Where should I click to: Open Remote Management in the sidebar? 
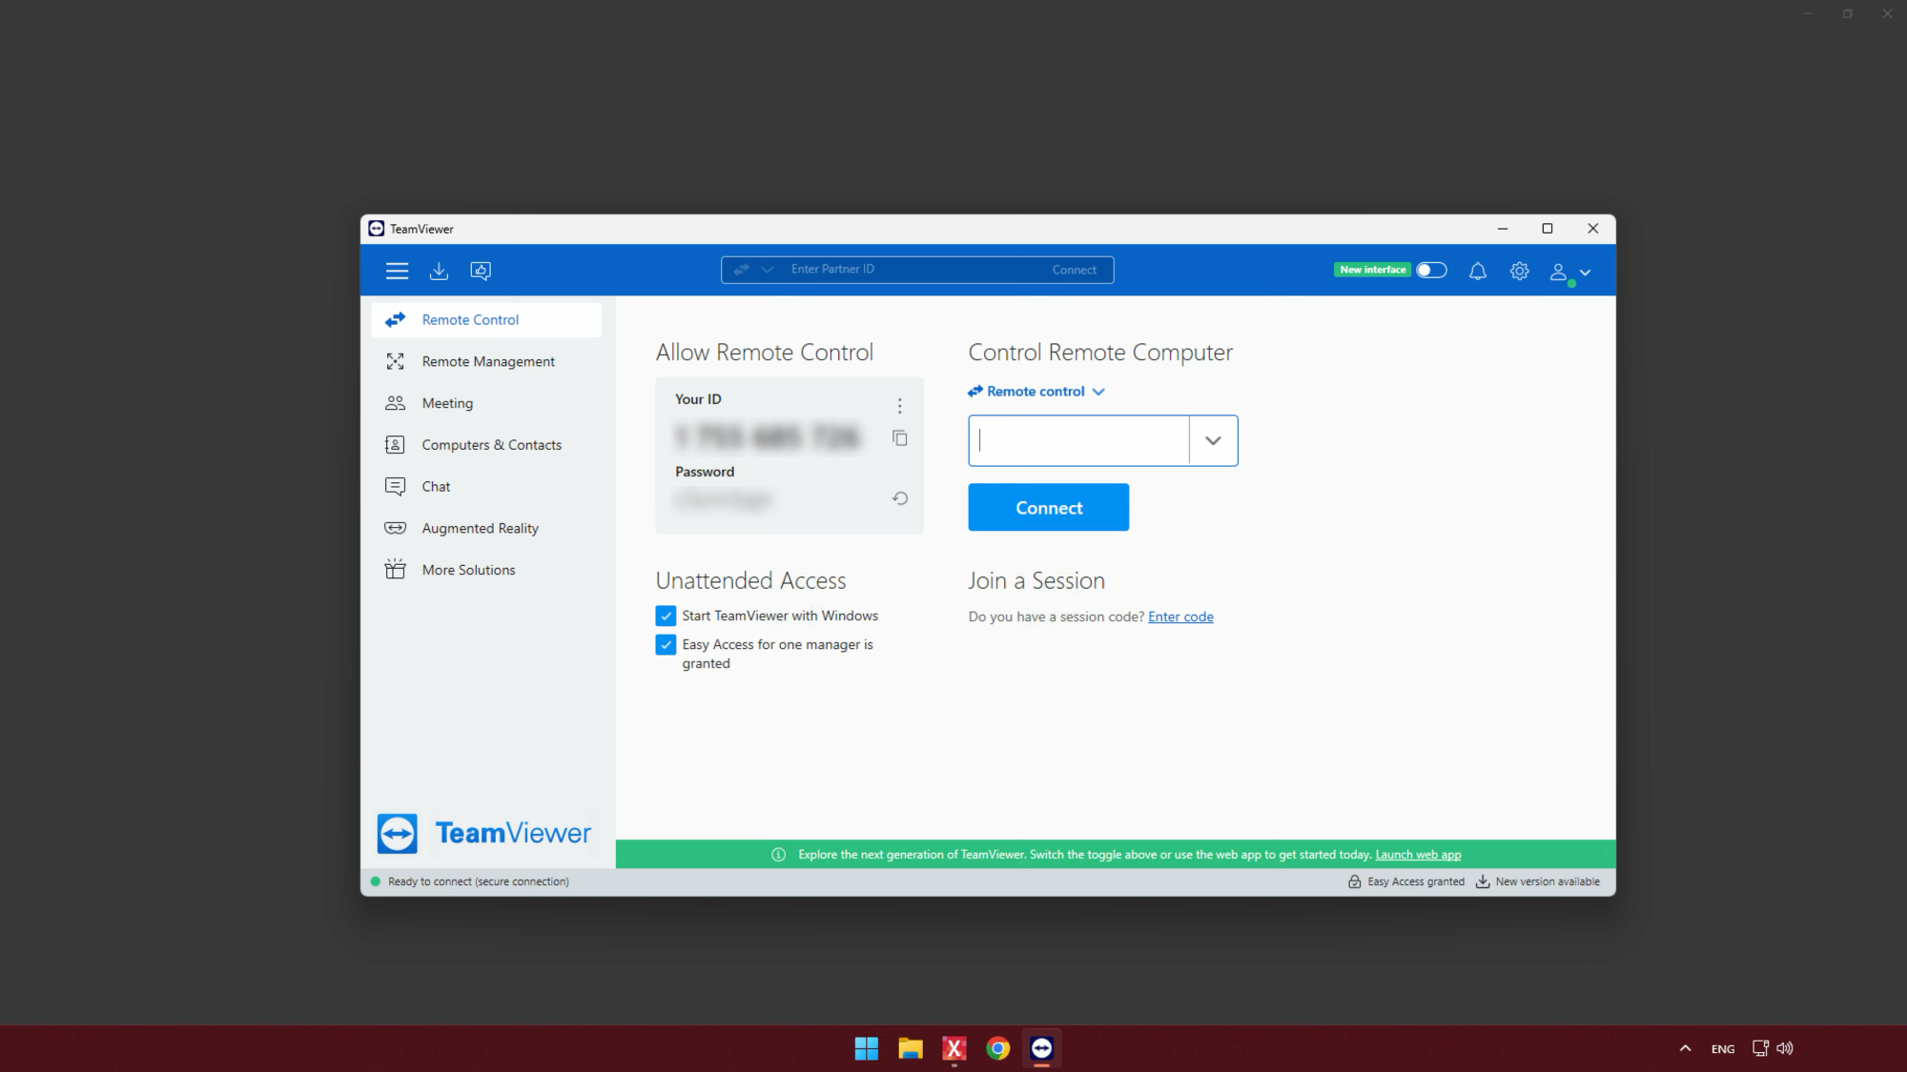(486, 361)
